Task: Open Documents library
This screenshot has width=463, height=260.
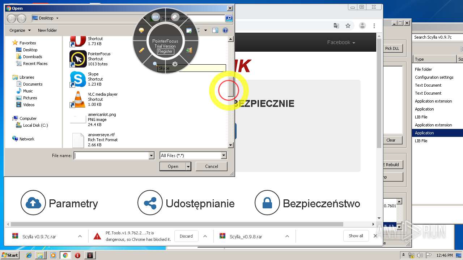Action: 33,84
